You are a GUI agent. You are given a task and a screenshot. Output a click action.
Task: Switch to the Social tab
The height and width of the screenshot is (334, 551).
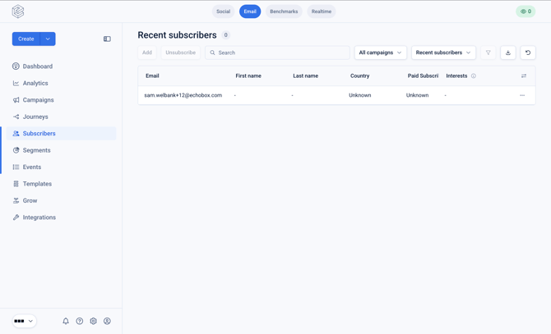[223, 11]
